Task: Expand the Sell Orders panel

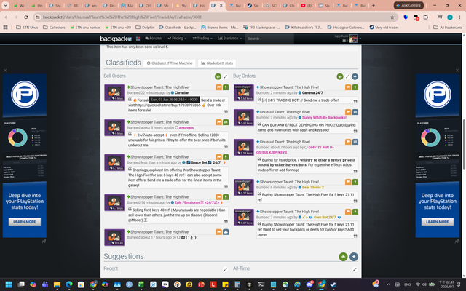Action: pos(226,76)
